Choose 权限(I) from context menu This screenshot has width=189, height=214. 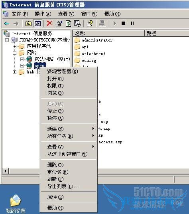click(x=69, y=86)
